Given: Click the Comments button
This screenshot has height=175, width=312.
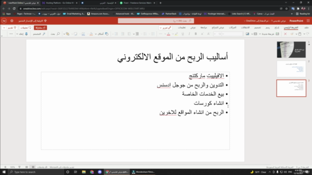Looking at the screenshot, I should pos(26,28).
